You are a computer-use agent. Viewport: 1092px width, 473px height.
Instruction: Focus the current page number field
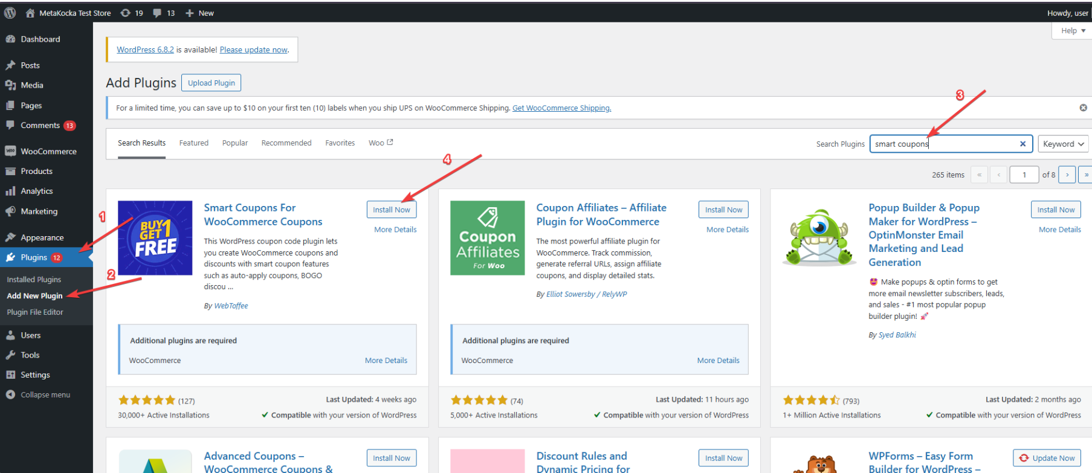click(1024, 175)
